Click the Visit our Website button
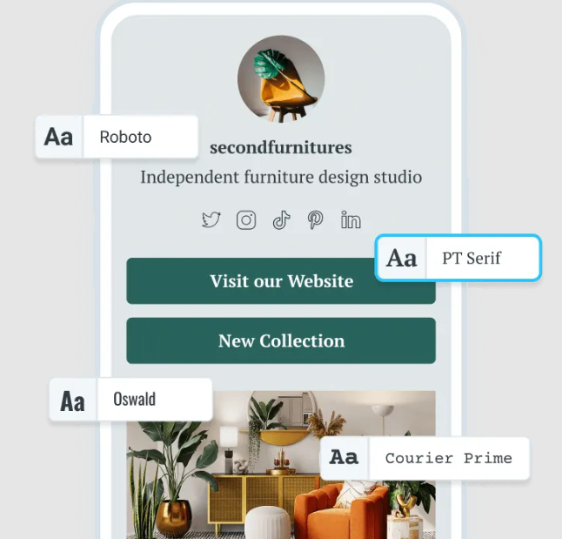The height and width of the screenshot is (539, 562). (281, 280)
